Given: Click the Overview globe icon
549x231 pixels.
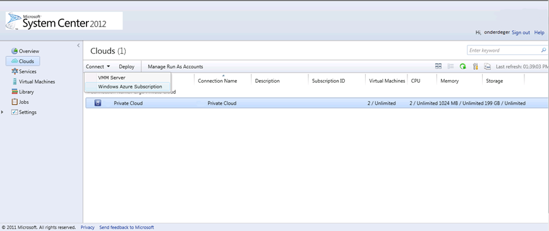Looking at the screenshot, I should (x=15, y=51).
